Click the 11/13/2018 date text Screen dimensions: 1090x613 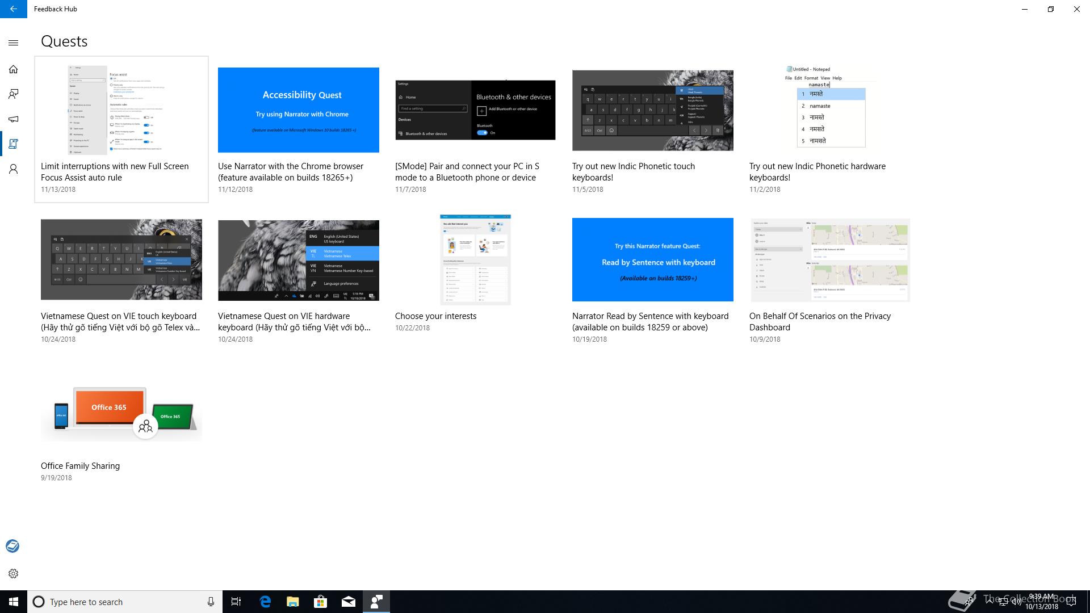(x=58, y=190)
